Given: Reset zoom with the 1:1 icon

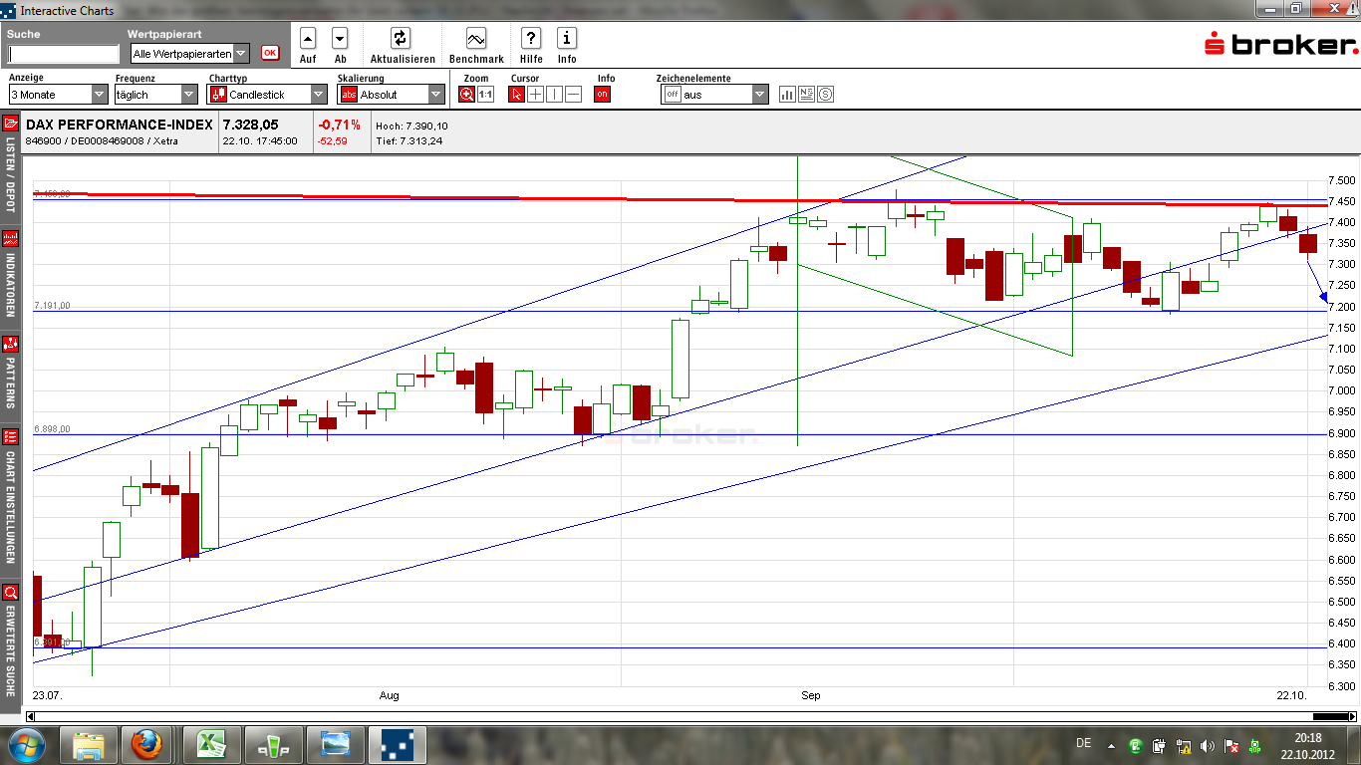Looking at the screenshot, I should coord(485,95).
